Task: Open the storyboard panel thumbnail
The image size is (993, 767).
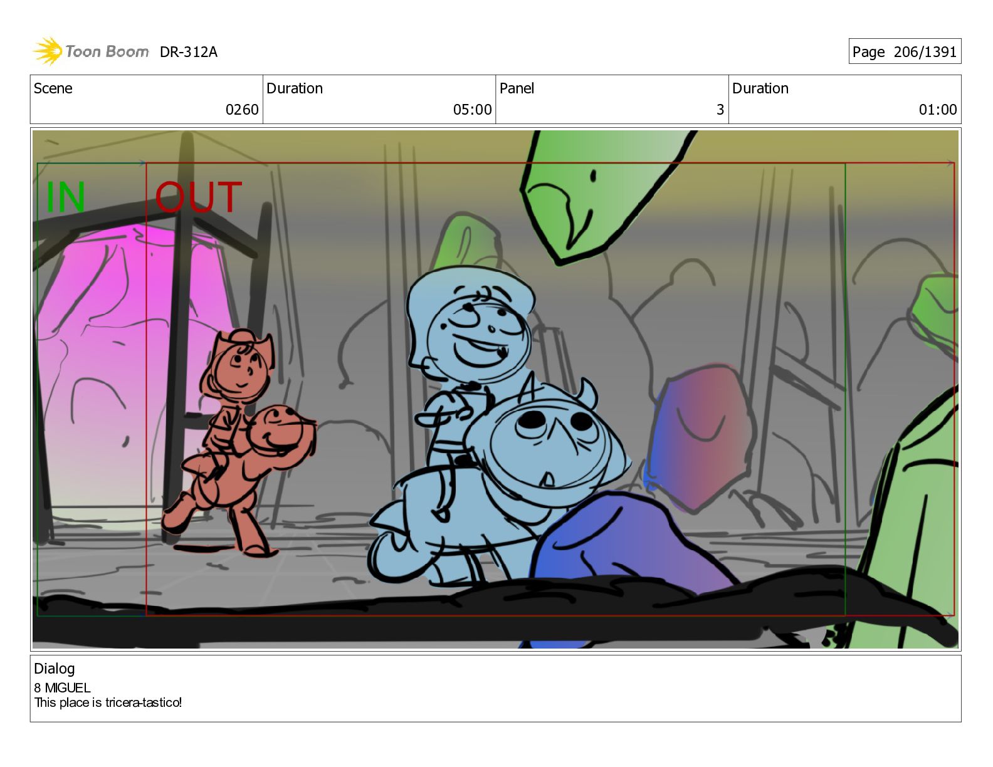Action: [x=495, y=389]
